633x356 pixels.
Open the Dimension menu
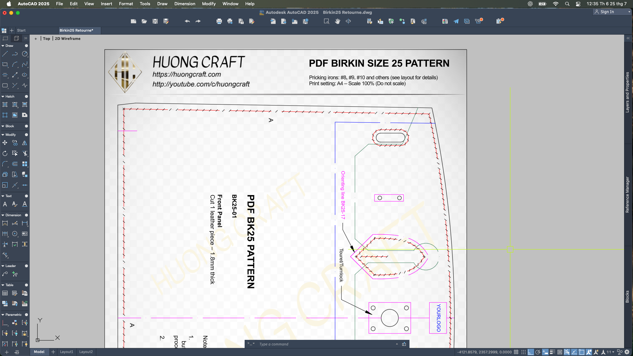coord(185,4)
